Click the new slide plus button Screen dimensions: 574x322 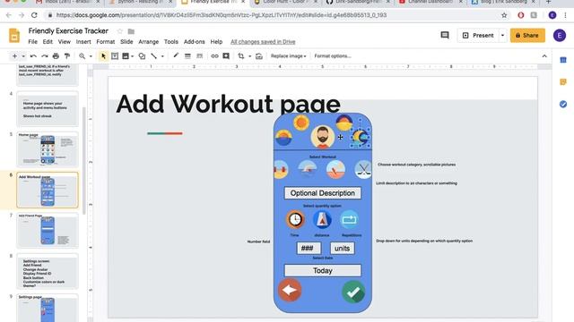click(14, 56)
